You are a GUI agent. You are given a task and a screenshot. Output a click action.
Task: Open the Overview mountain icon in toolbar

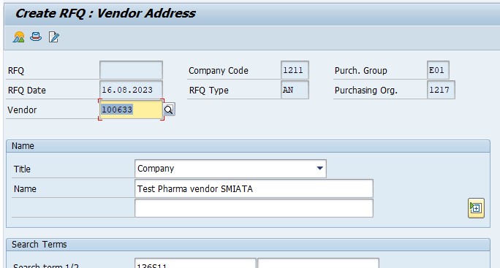coord(19,37)
